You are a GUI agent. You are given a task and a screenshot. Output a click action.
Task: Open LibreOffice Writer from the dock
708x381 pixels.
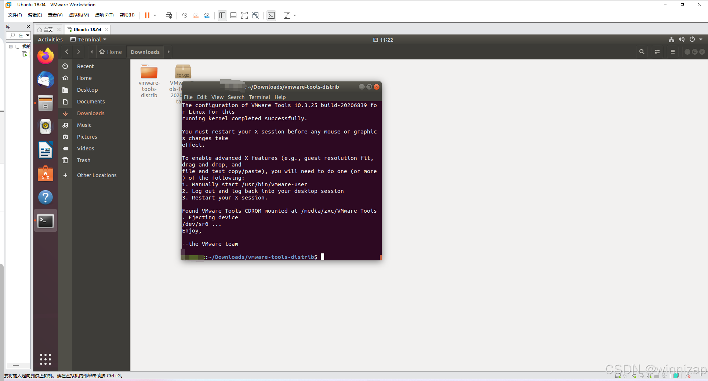(46, 150)
